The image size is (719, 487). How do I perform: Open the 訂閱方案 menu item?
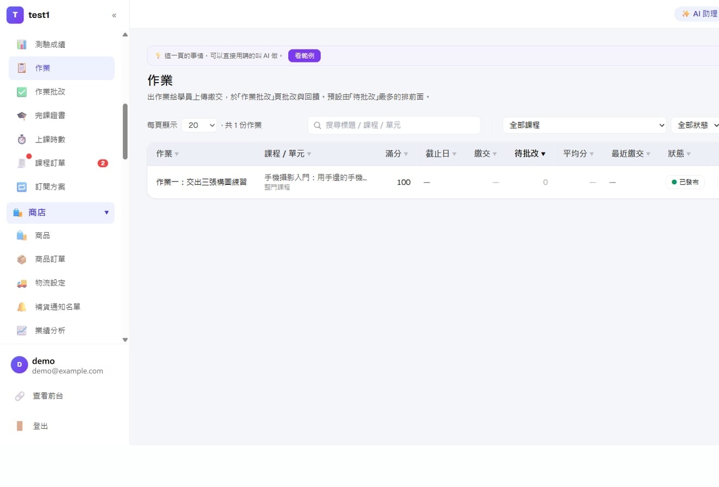coord(61,187)
